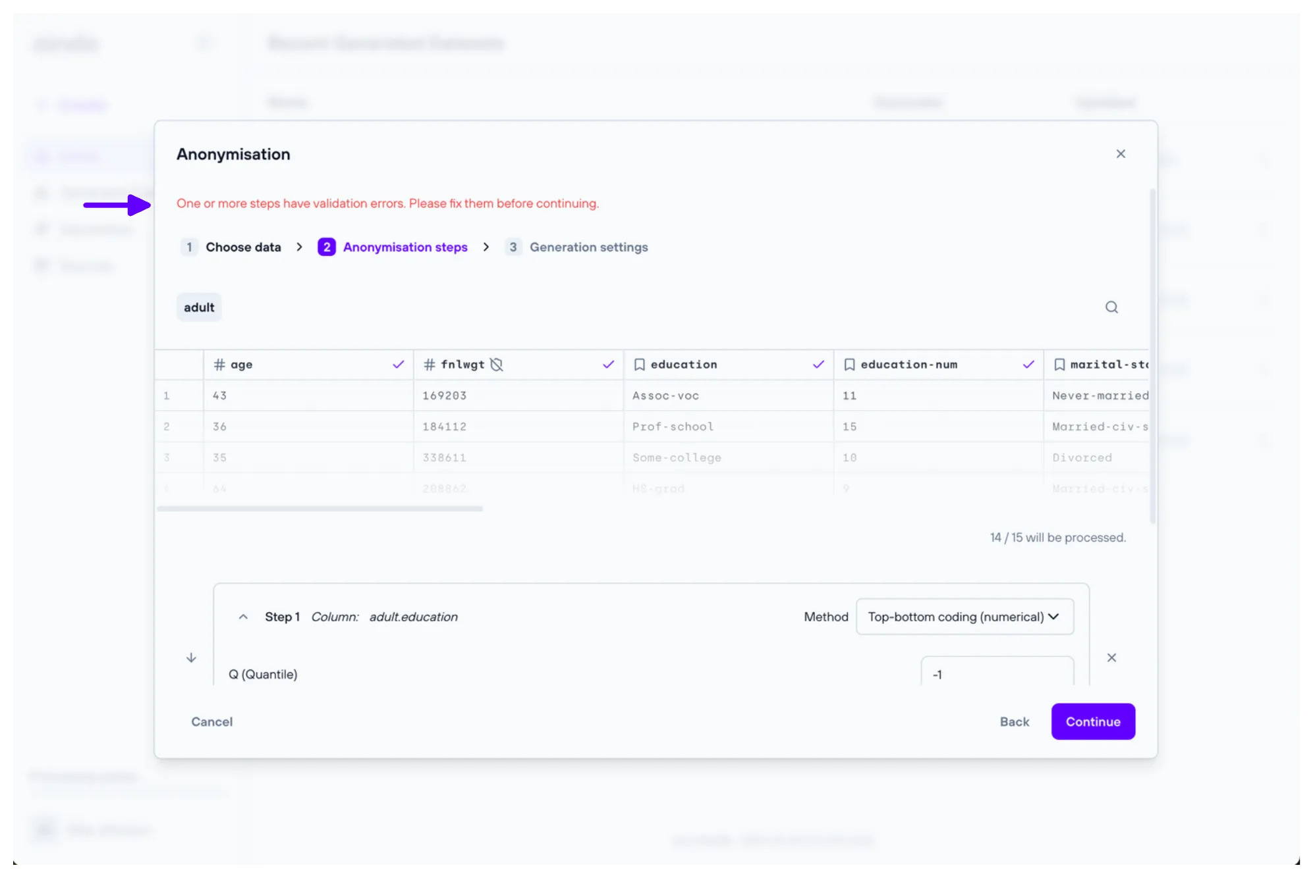Click the bookmark icon beside education header

(x=639, y=365)
